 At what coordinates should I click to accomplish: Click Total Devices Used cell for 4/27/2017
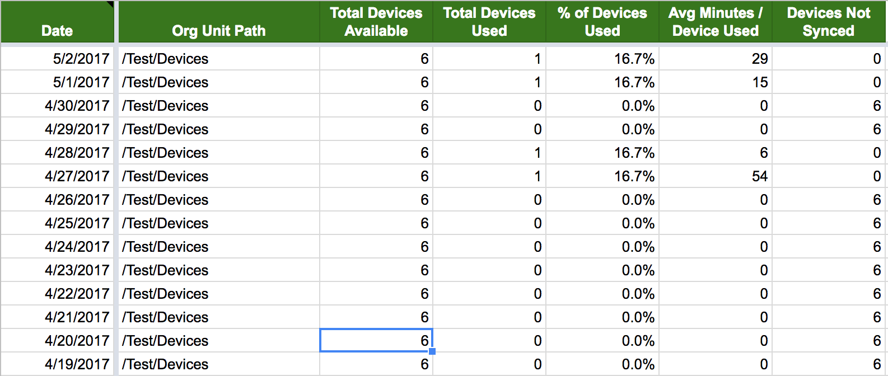click(489, 176)
